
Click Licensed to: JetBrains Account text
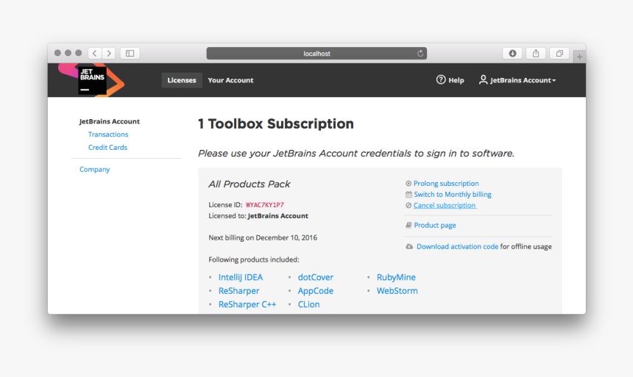pyautogui.click(x=258, y=216)
